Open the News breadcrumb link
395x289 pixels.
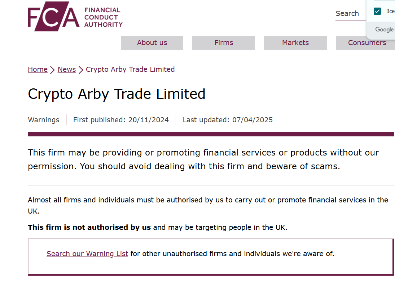[x=66, y=69]
